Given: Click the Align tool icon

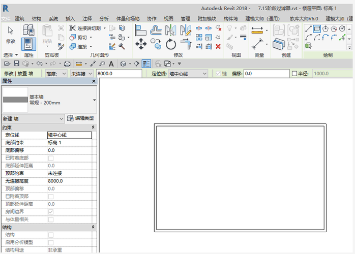Looking at the screenshot, I should (x=140, y=30).
